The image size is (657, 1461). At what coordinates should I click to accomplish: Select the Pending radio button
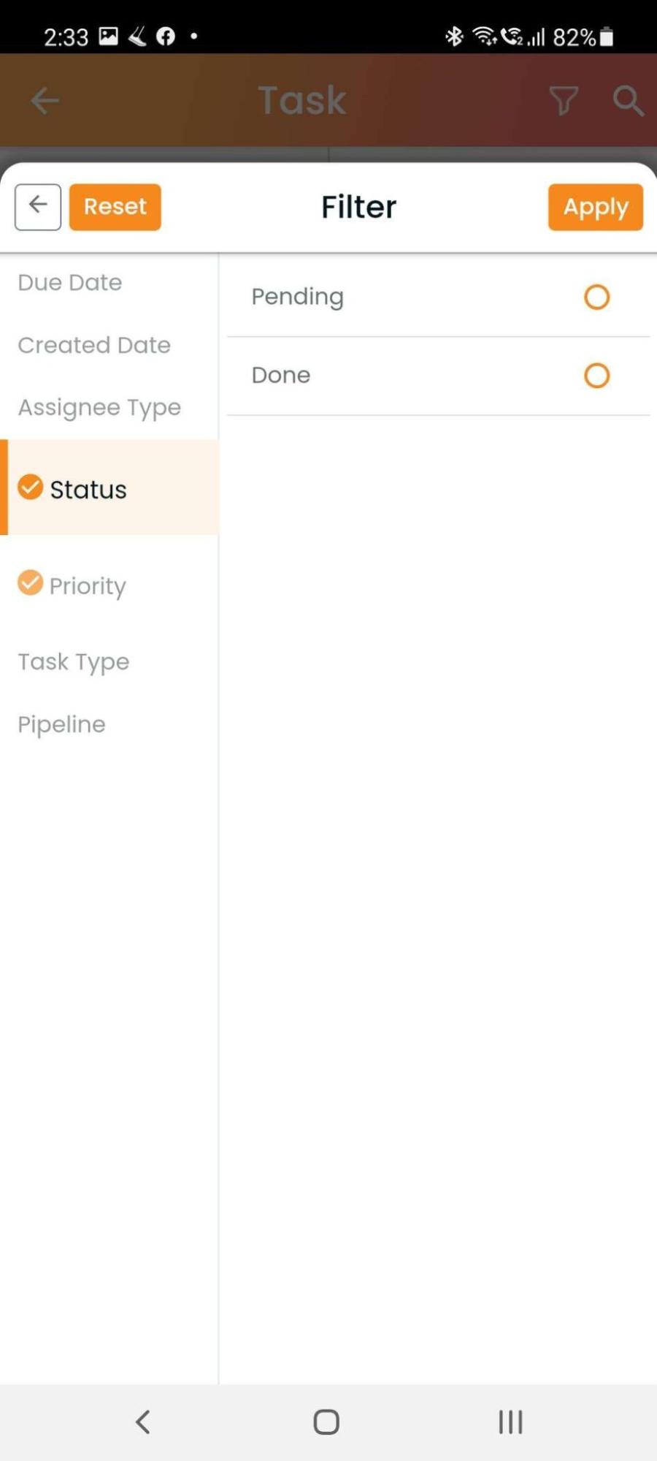[596, 297]
